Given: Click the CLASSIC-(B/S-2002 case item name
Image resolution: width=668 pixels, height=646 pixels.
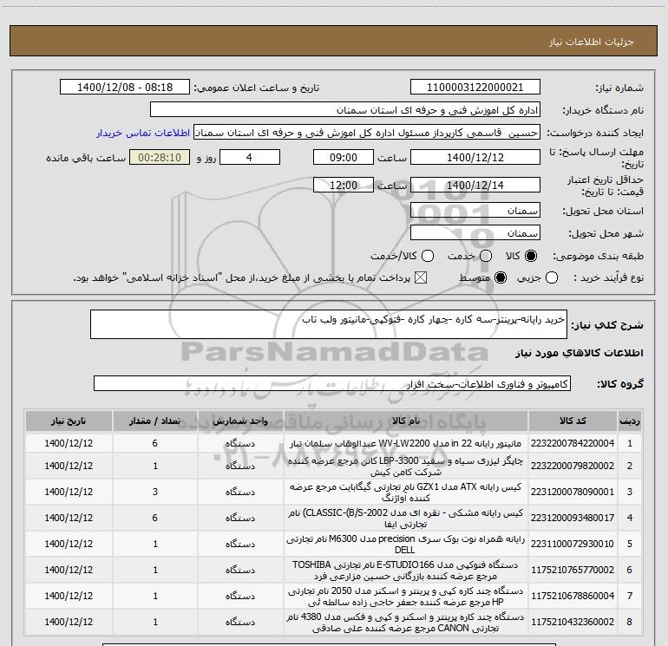Looking at the screenshot, I should tap(406, 519).
